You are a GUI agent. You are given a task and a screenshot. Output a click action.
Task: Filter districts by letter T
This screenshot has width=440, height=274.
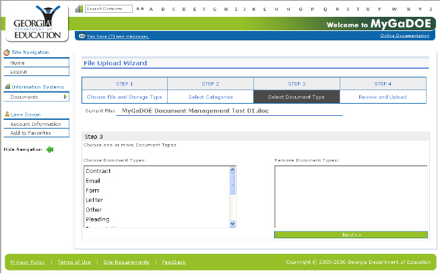[358, 9]
